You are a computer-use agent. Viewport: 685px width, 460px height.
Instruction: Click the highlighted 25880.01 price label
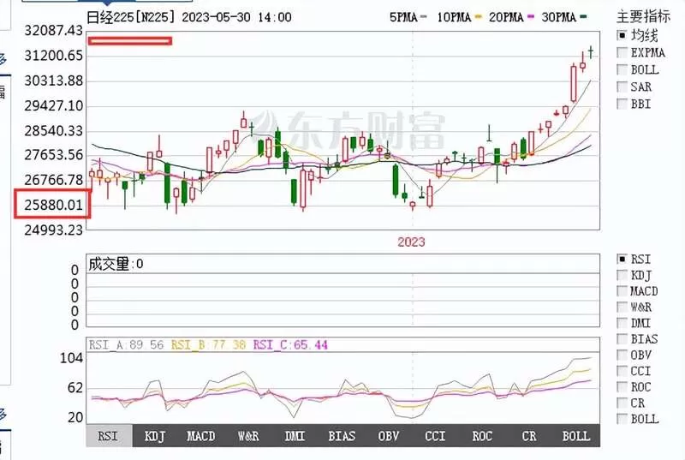click(53, 205)
